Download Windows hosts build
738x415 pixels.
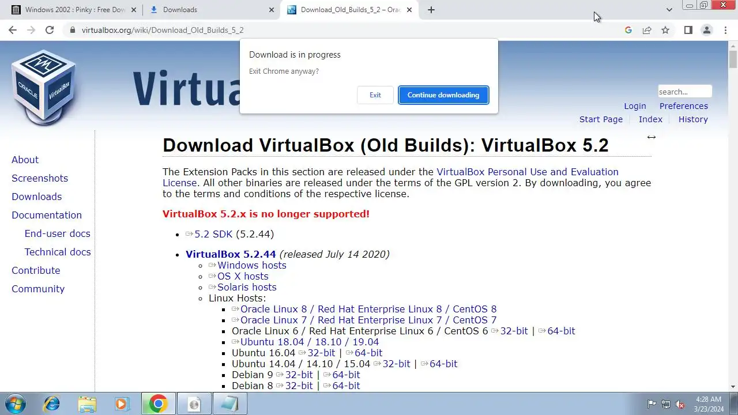pos(252,265)
